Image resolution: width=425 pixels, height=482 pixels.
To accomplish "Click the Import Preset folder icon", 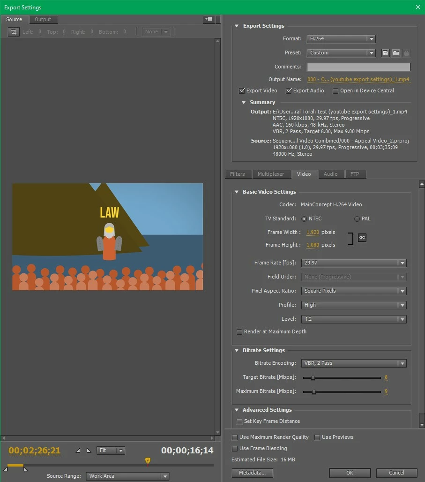I will [396, 53].
